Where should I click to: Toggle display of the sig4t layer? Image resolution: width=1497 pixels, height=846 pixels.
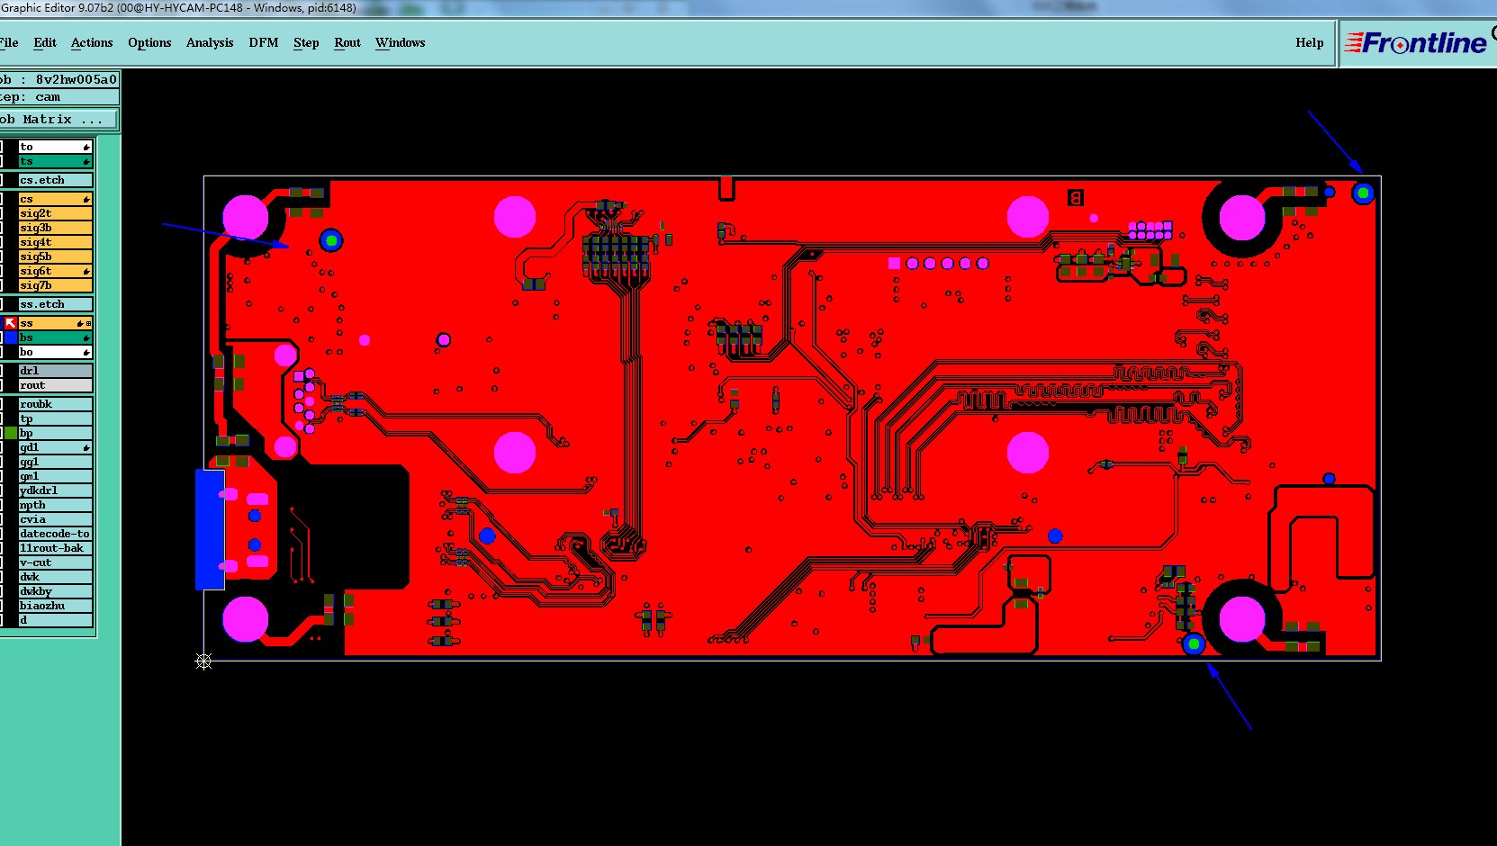click(x=56, y=242)
